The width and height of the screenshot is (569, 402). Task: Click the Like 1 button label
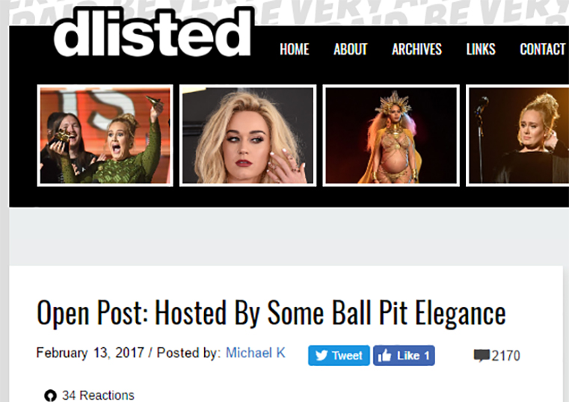[x=413, y=356]
